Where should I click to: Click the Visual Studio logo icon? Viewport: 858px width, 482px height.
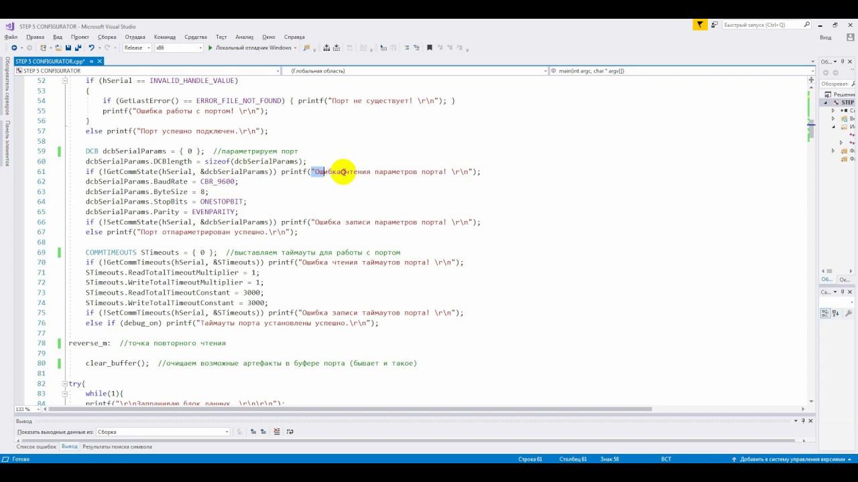(9, 25)
